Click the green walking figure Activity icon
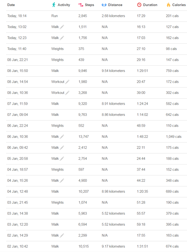The image size is (187, 252). [x=54, y=5]
